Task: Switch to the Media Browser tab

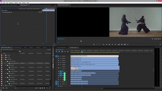Action: coord(17,48)
